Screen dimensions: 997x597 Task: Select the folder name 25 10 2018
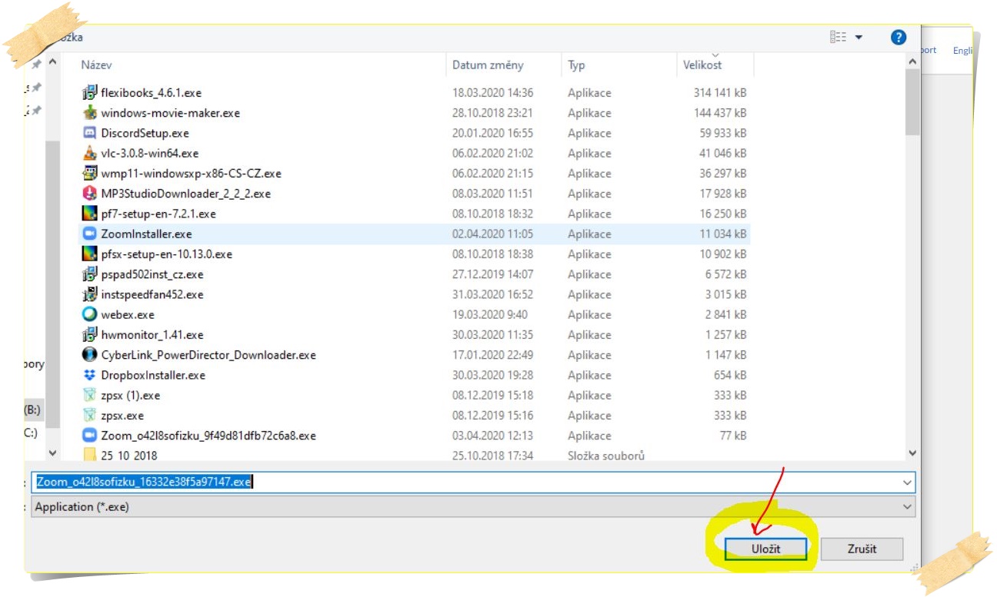coord(129,455)
